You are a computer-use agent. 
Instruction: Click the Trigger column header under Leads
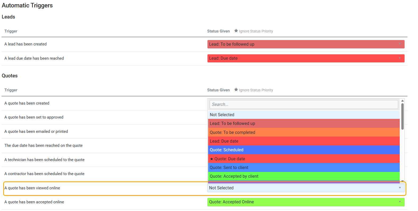pos(11,31)
